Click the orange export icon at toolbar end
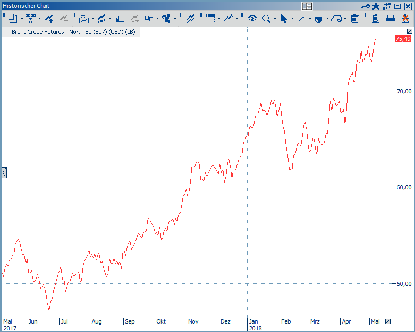The width and height of the screenshot is (415, 332). [405, 19]
